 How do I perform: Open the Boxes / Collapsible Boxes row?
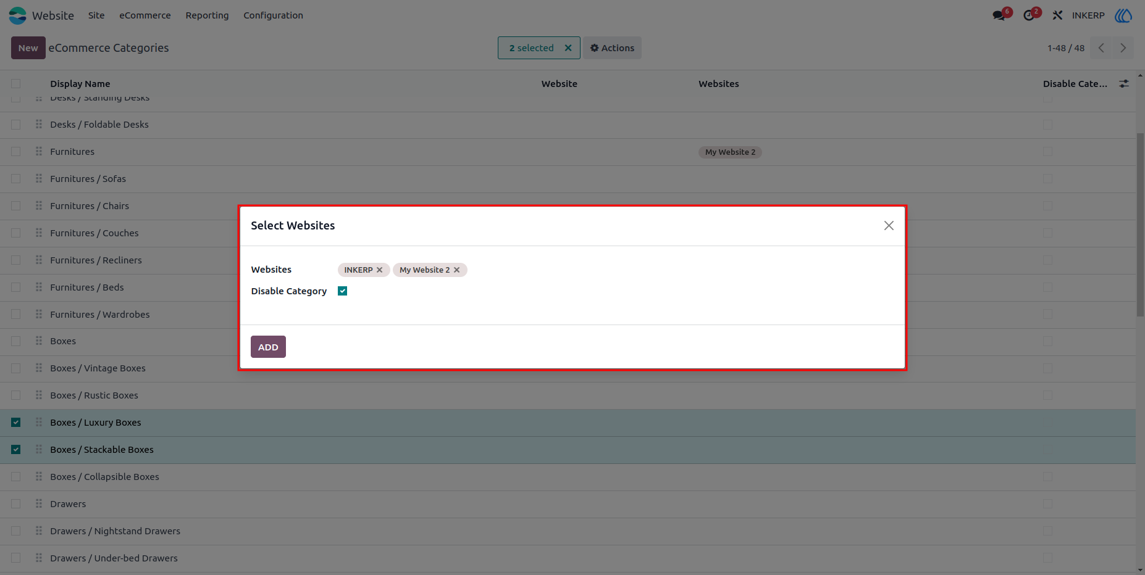click(x=105, y=477)
